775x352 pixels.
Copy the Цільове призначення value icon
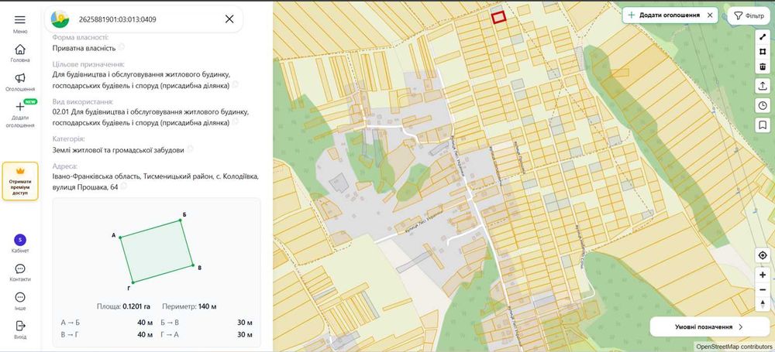pos(236,85)
